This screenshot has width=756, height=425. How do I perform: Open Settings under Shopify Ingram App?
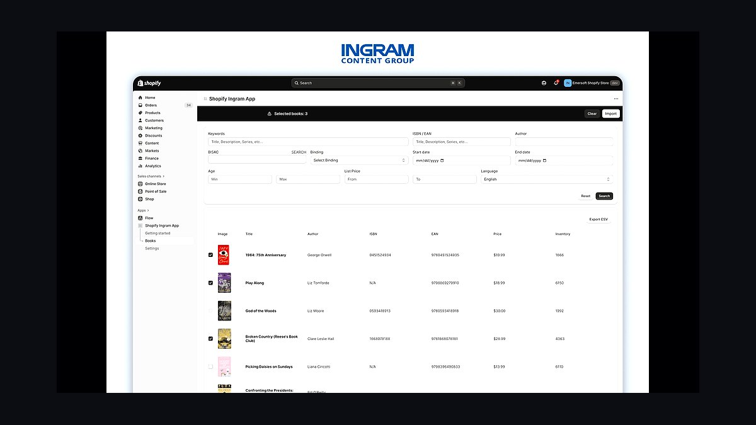click(x=152, y=248)
